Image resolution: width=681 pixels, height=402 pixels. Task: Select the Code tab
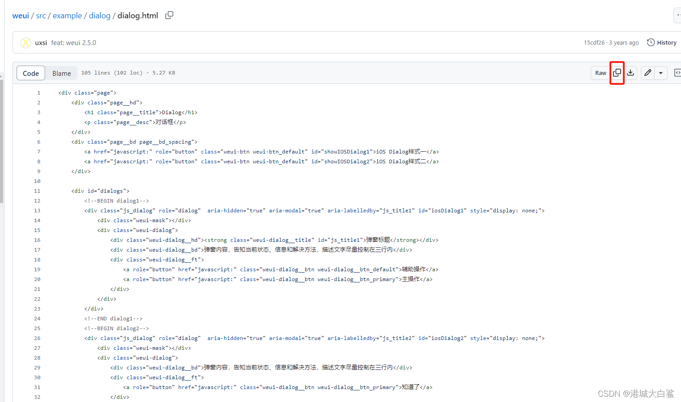30,73
